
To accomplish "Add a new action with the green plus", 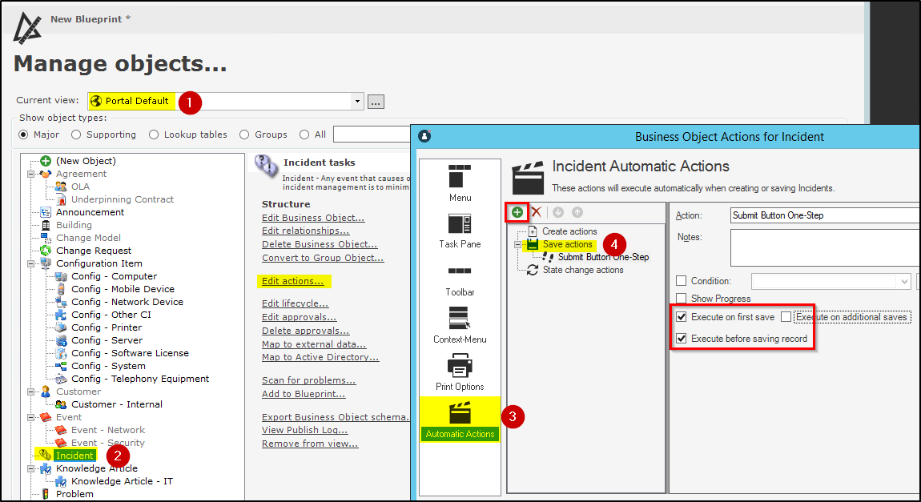I will coord(517,211).
